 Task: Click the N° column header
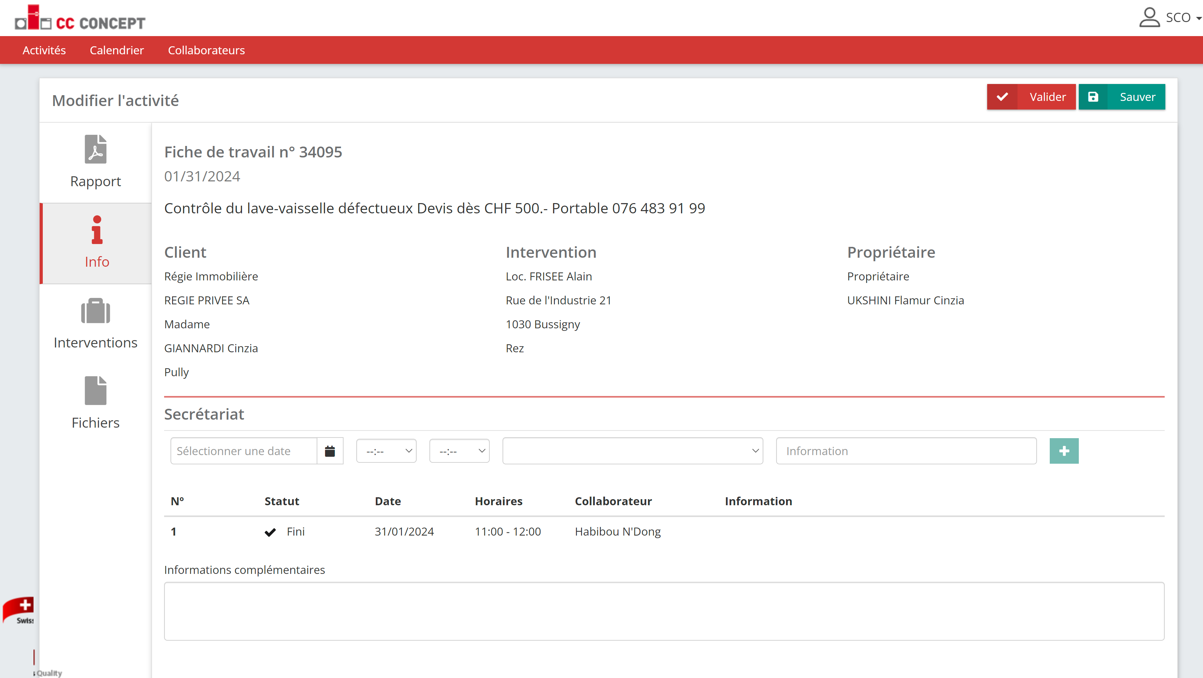(177, 501)
